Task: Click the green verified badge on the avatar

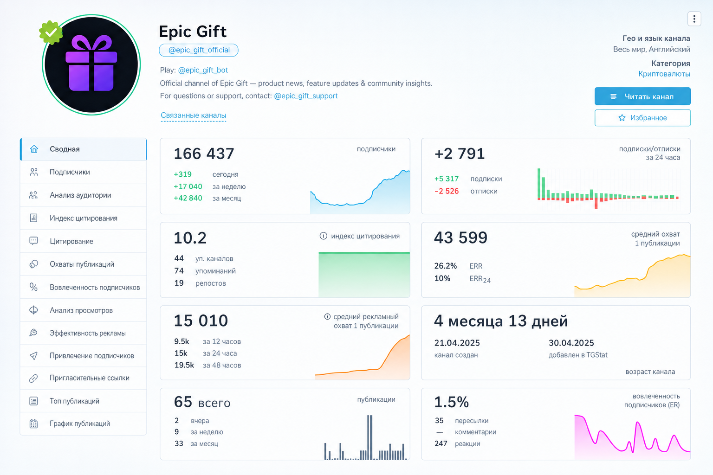Action: tap(51, 32)
